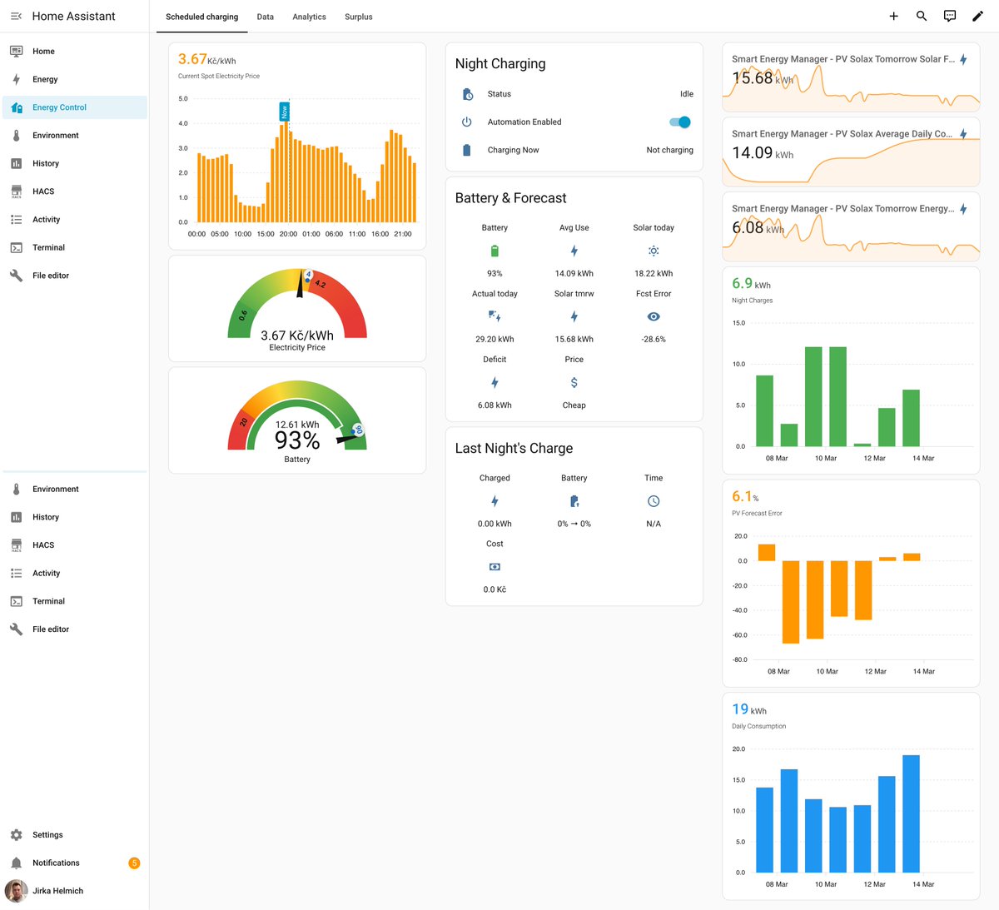Click the 14.09 kWh Average Daily card value
The image size is (999, 910).
coord(763,153)
